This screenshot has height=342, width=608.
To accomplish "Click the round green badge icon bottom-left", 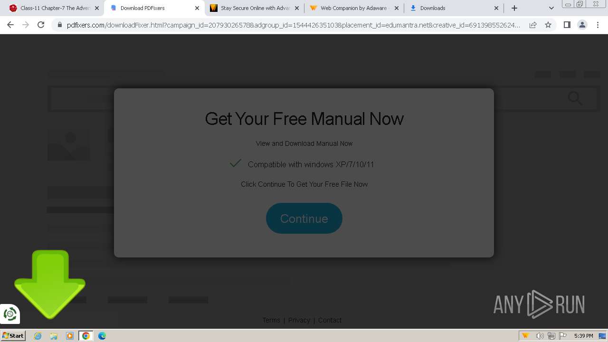I will (x=10, y=314).
